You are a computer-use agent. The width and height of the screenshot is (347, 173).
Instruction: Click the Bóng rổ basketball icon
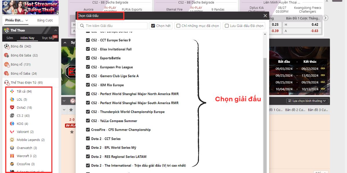point(7,65)
